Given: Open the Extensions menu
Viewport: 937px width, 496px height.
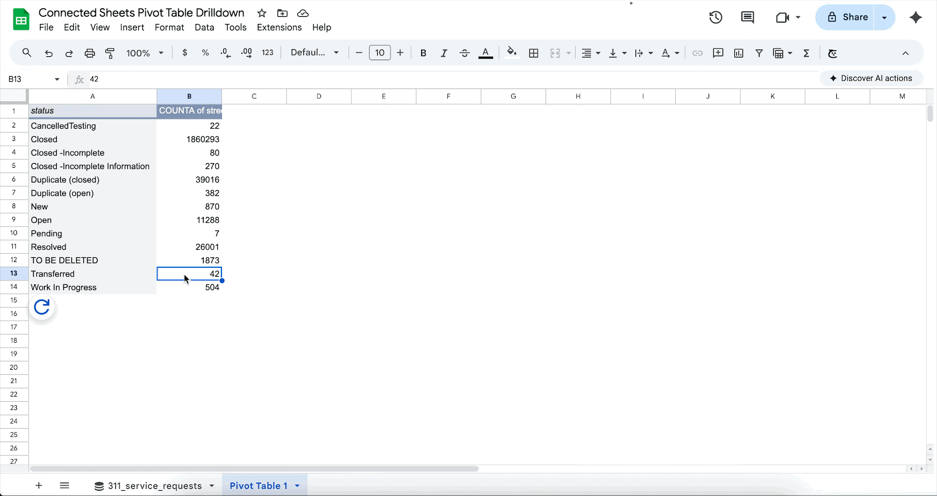Looking at the screenshot, I should pyautogui.click(x=279, y=27).
